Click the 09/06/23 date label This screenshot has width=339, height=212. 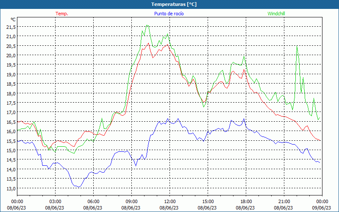pyautogui.click(x=322, y=208)
